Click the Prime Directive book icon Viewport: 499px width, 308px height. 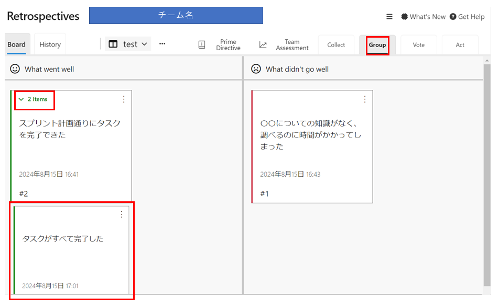click(x=202, y=45)
